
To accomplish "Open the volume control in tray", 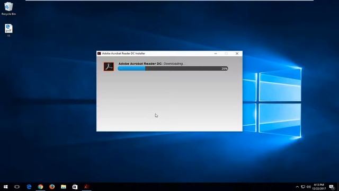I will point(308,187).
